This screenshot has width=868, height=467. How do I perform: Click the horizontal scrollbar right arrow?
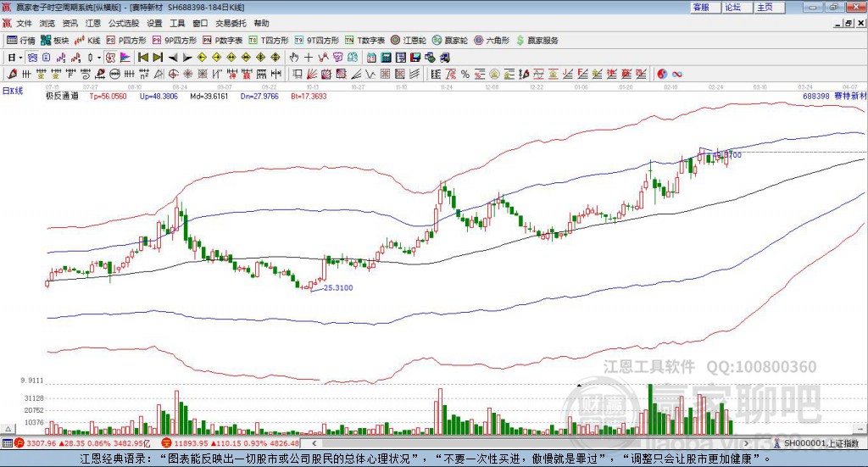746,443
